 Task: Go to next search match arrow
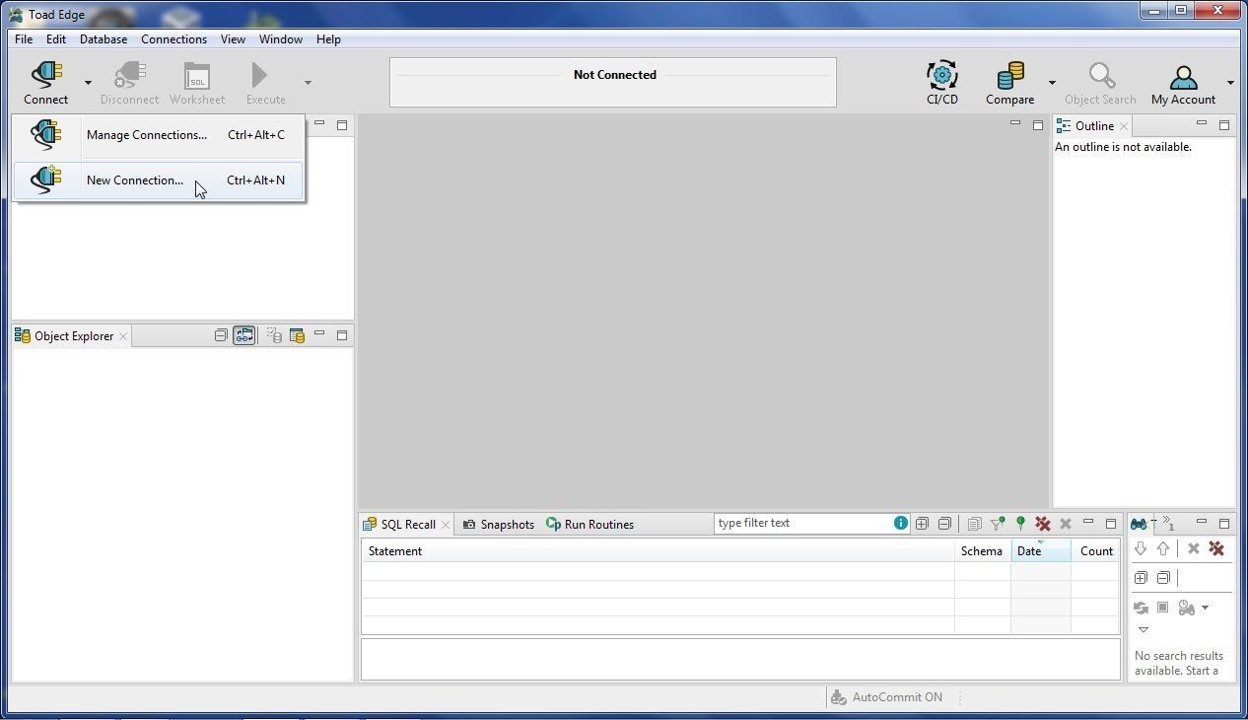point(1141,549)
